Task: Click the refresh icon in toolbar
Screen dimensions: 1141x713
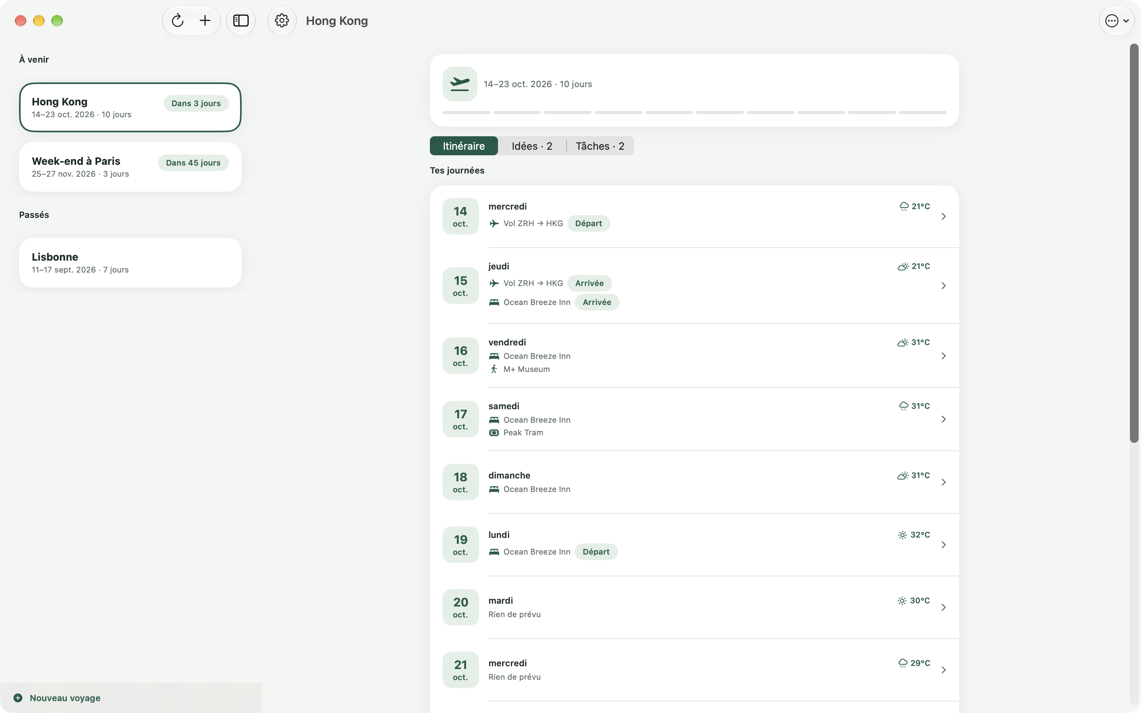Action: click(x=177, y=21)
